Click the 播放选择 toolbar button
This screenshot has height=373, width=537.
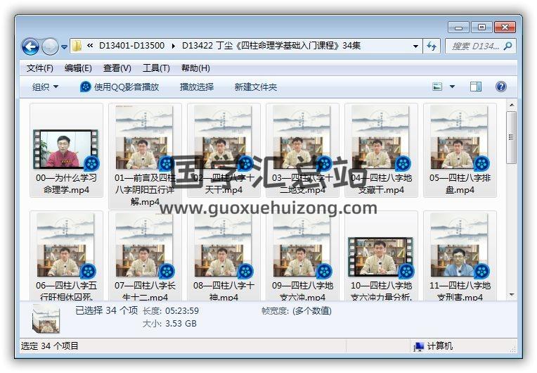(197, 87)
